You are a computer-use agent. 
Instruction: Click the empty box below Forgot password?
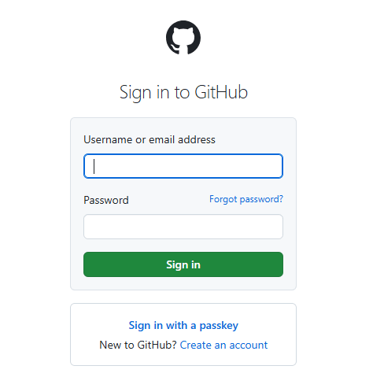183,227
